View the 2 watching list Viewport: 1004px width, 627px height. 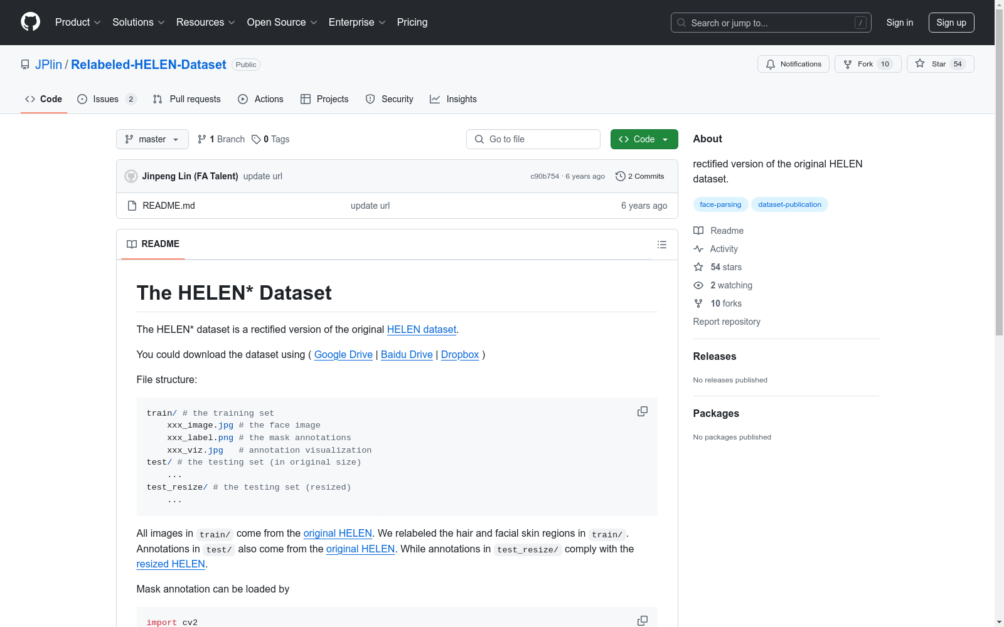pos(723,285)
